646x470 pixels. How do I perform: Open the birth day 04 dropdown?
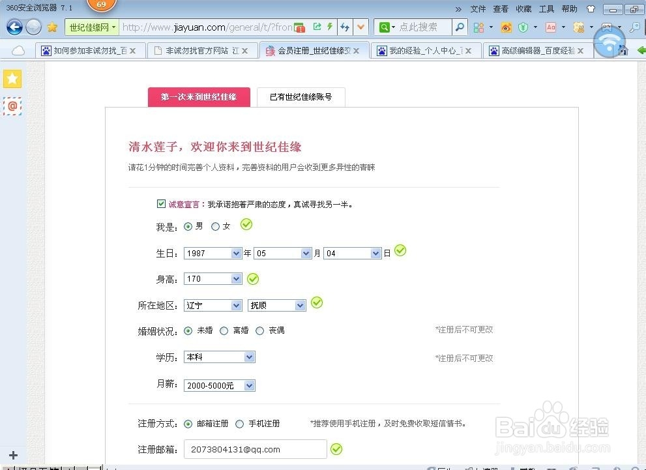tap(352, 254)
